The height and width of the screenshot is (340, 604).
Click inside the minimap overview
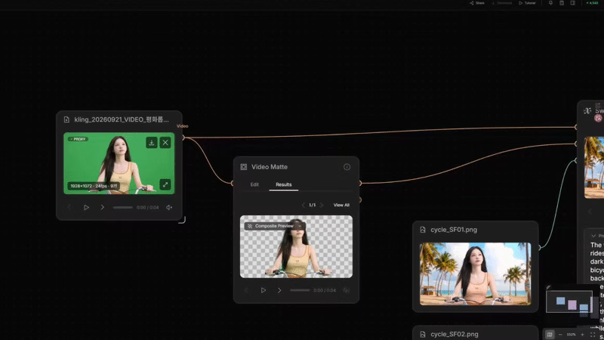coord(569,301)
